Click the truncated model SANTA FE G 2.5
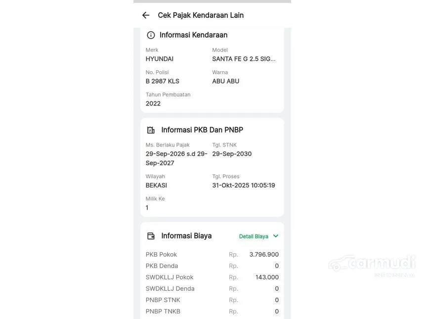The image size is (425, 319). point(244,59)
